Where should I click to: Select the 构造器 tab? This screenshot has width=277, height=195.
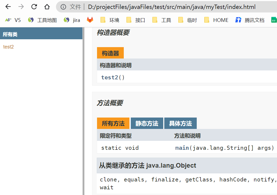coord(110,53)
